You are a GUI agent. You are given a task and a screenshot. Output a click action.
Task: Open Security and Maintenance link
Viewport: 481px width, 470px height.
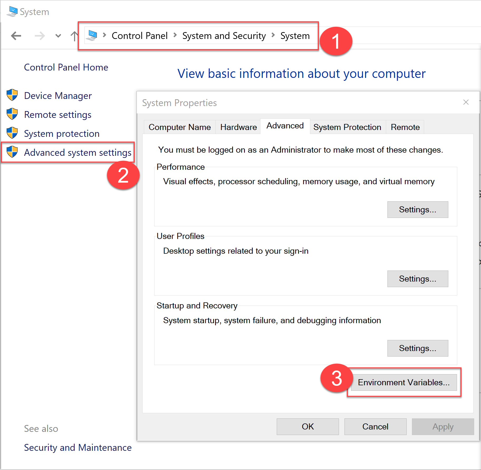(78, 448)
